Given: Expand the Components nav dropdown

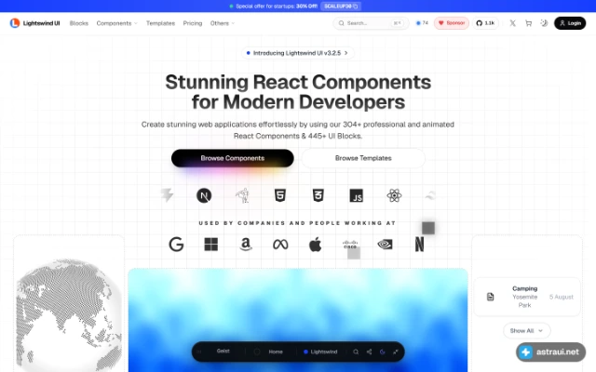Looking at the screenshot, I should (116, 23).
